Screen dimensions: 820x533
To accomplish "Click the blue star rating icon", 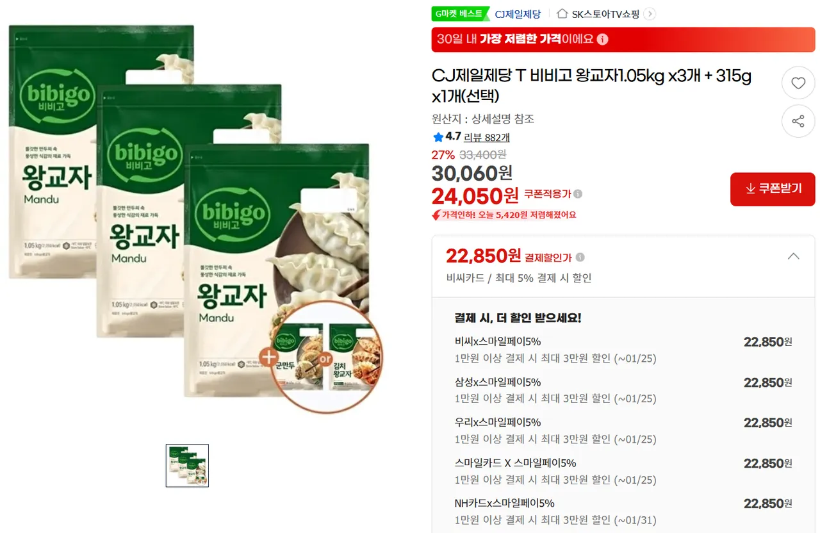I will (438, 137).
